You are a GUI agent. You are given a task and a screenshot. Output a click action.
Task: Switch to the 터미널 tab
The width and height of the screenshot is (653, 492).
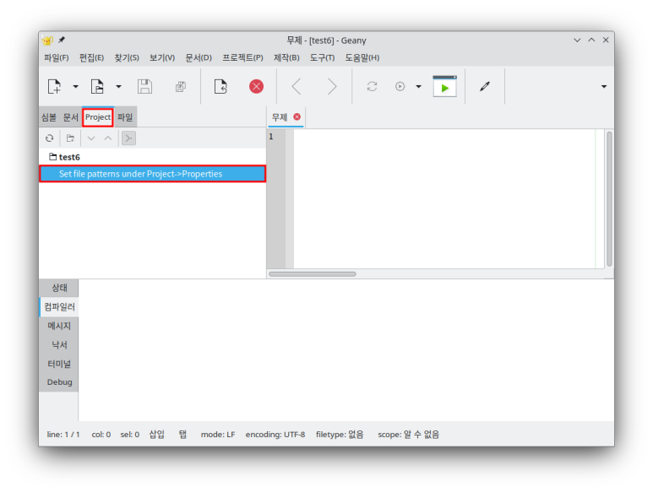59,364
